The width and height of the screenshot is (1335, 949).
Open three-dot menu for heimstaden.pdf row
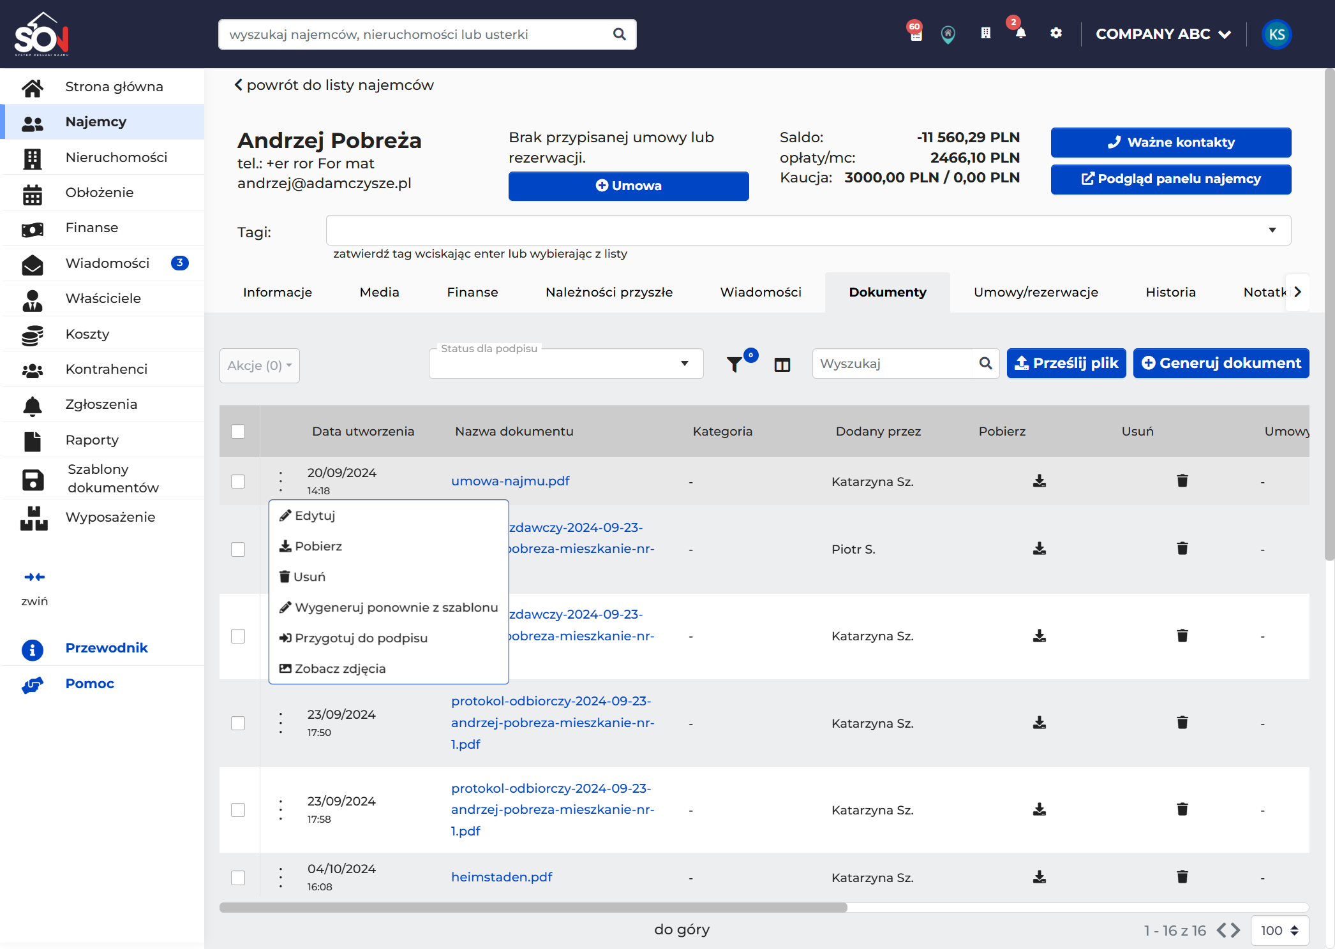281,878
